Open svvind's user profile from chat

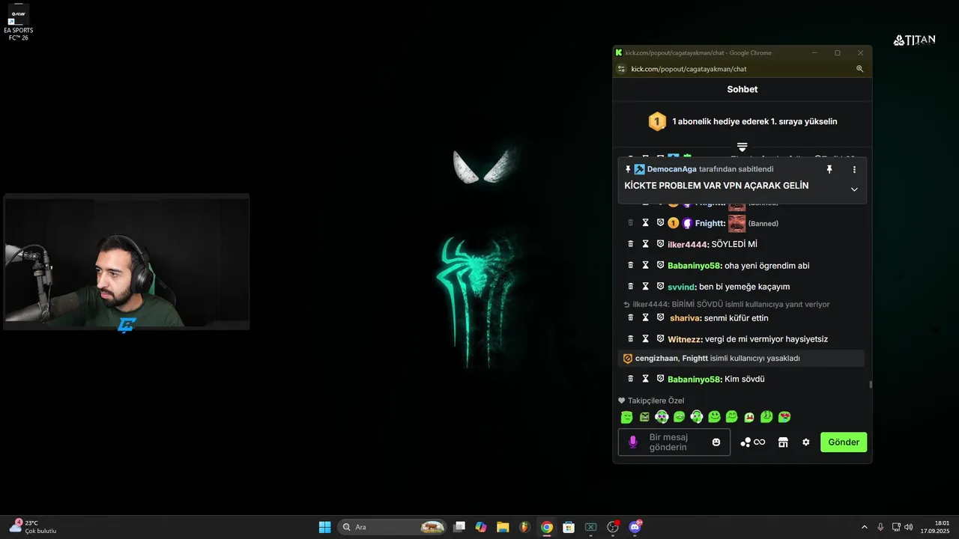pos(681,287)
